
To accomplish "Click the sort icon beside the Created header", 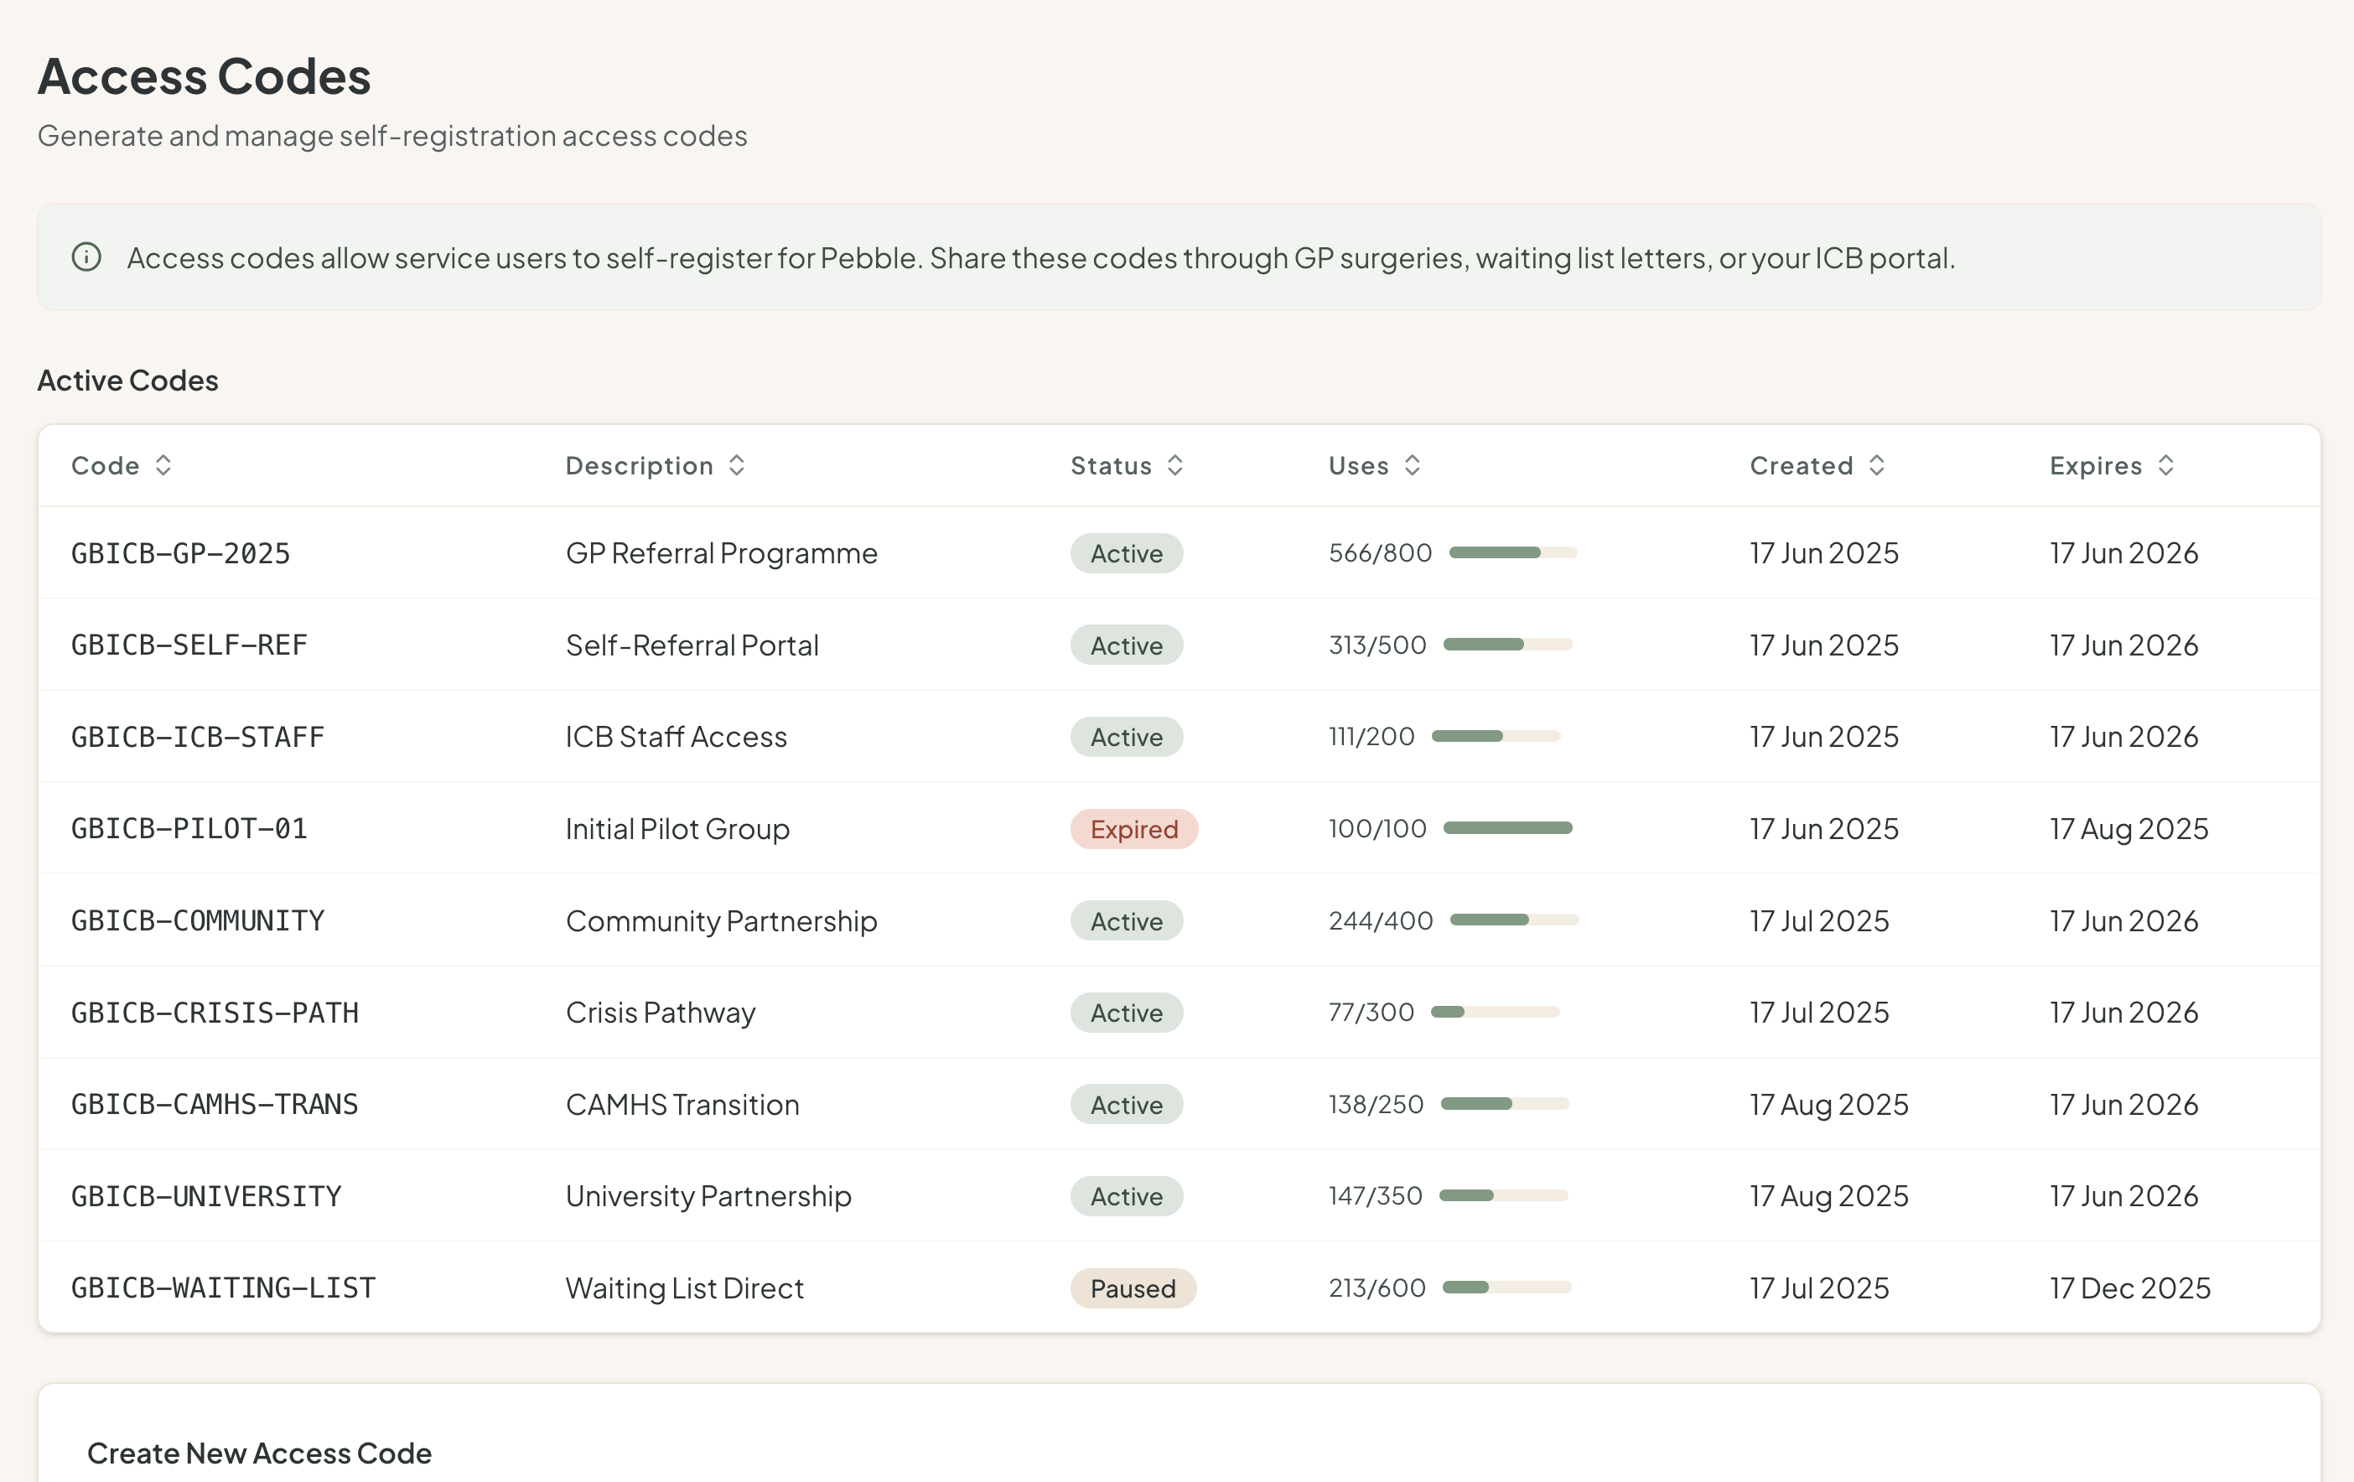I will 1876,465.
